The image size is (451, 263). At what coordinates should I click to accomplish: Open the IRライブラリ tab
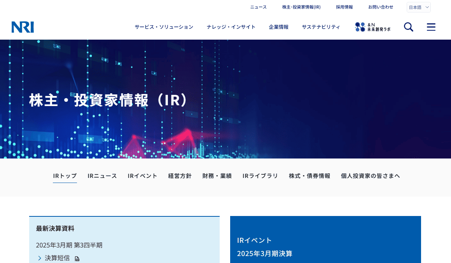pyautogui.click(x=260, y=176)
